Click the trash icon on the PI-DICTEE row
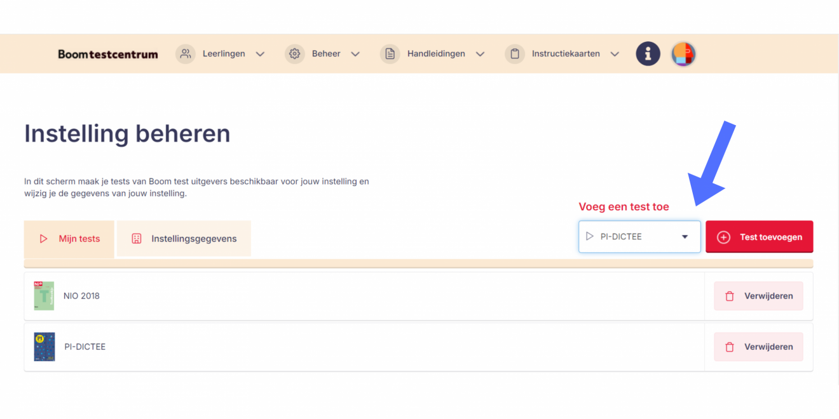 (729, 347)
